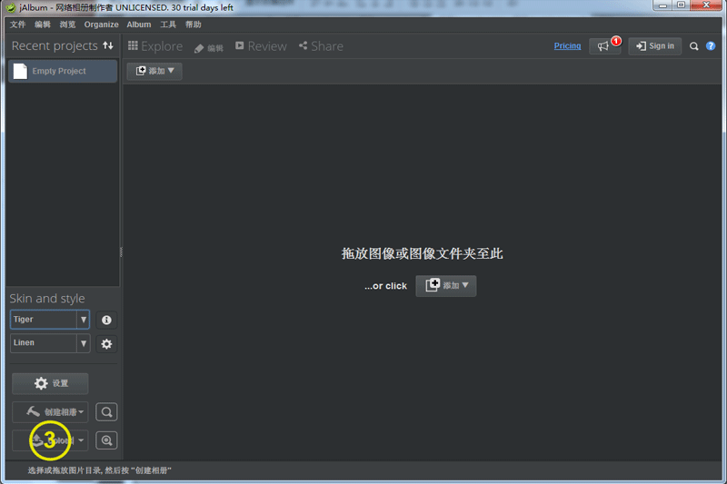Open the 添加 dropdown in the toolbar

tap(154, 71)
